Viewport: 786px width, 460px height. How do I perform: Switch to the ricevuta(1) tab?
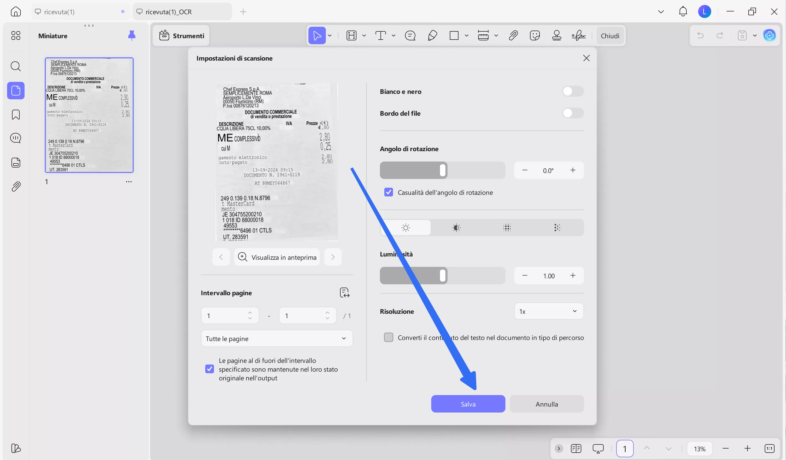[59, 12]
